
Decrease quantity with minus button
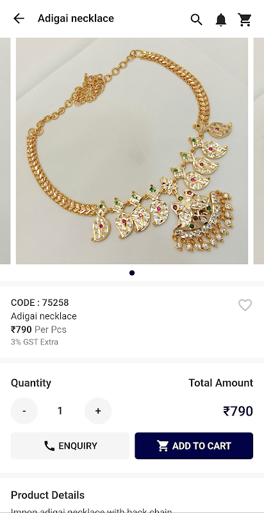click(x=24, y=410)
